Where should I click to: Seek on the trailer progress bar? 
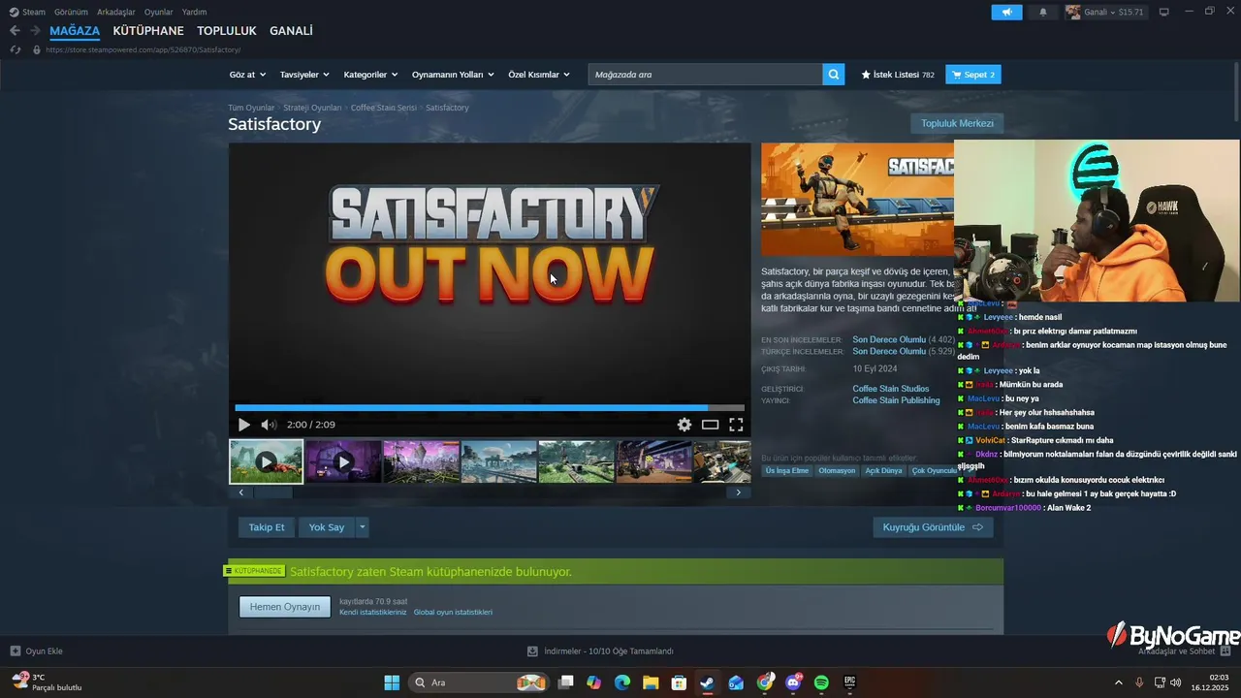pos(490,408)
